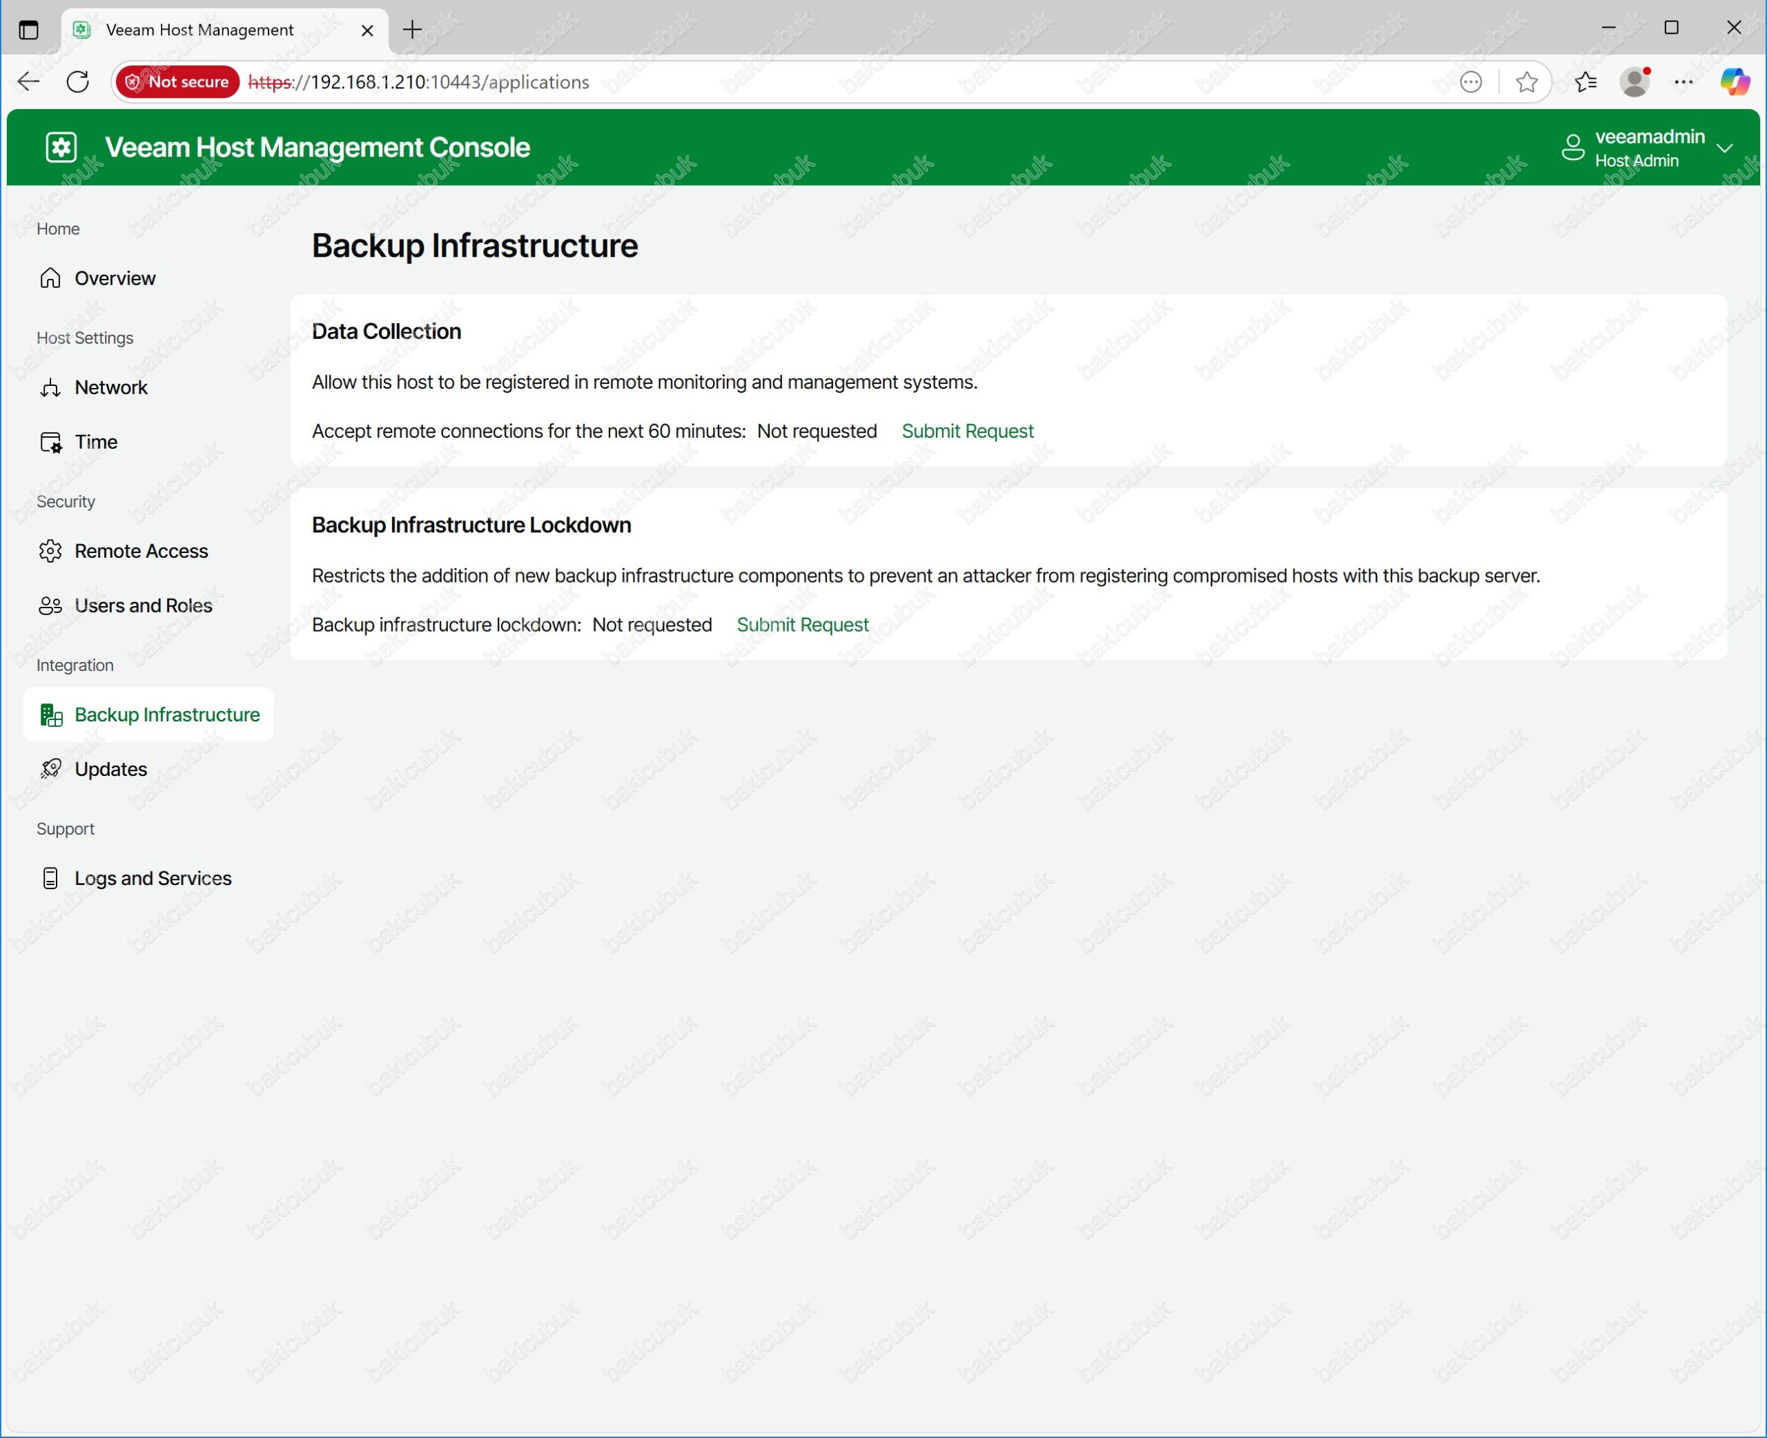Click the Logs and Services document icon

50,878
